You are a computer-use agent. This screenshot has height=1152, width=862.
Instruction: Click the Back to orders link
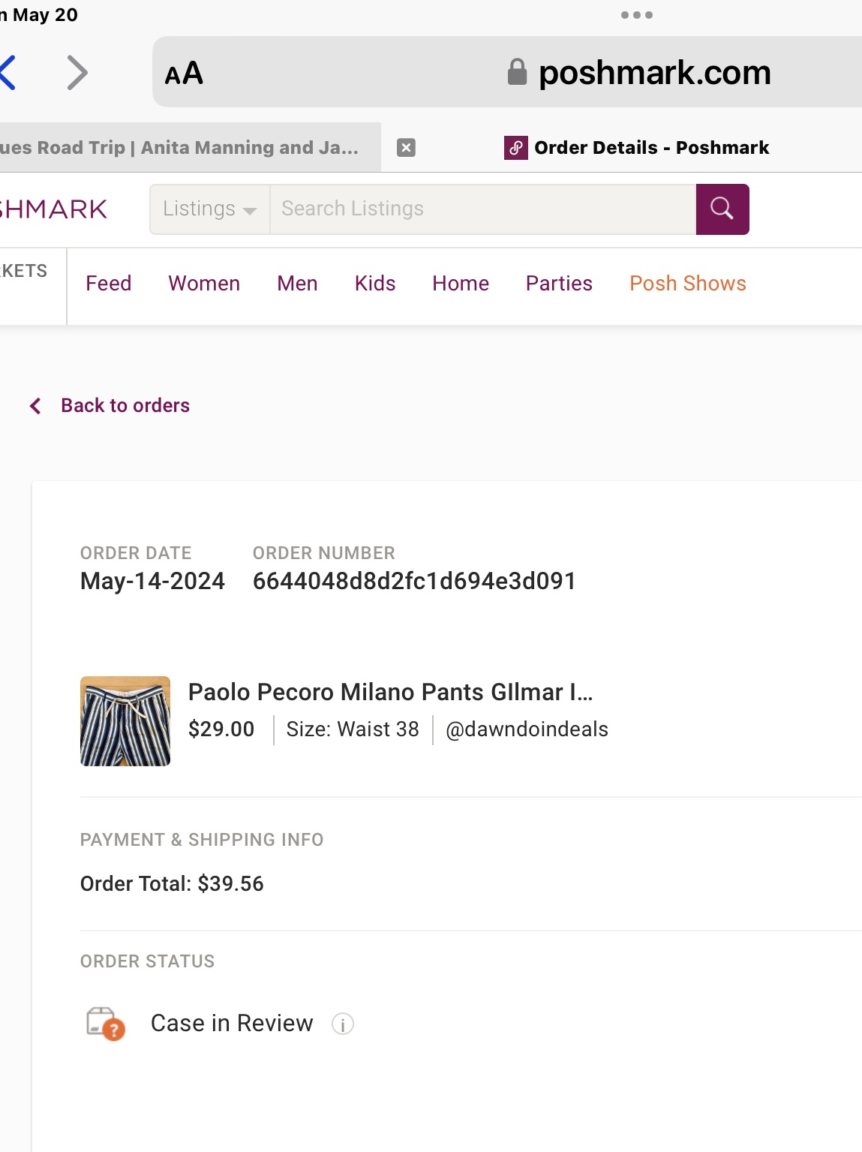pos(125,405)
